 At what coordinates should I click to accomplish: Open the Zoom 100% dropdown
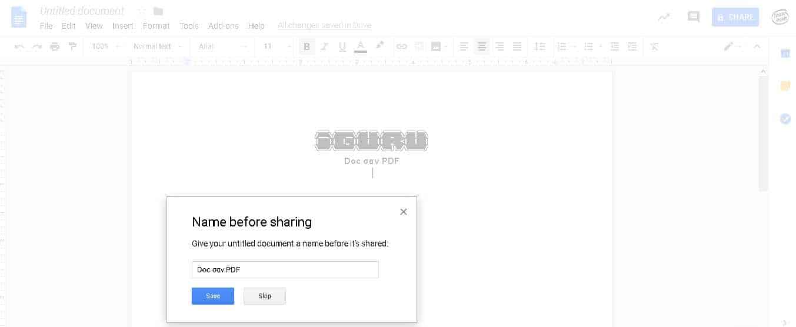(x=106, y=46)
